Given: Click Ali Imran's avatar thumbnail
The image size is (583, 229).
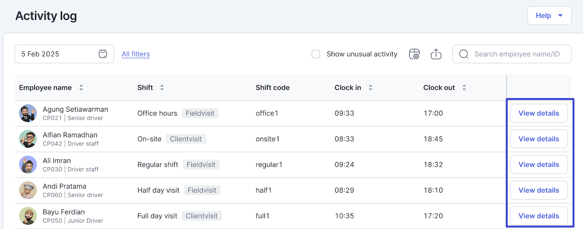Looking at the screenshot, I should point(28,164).
